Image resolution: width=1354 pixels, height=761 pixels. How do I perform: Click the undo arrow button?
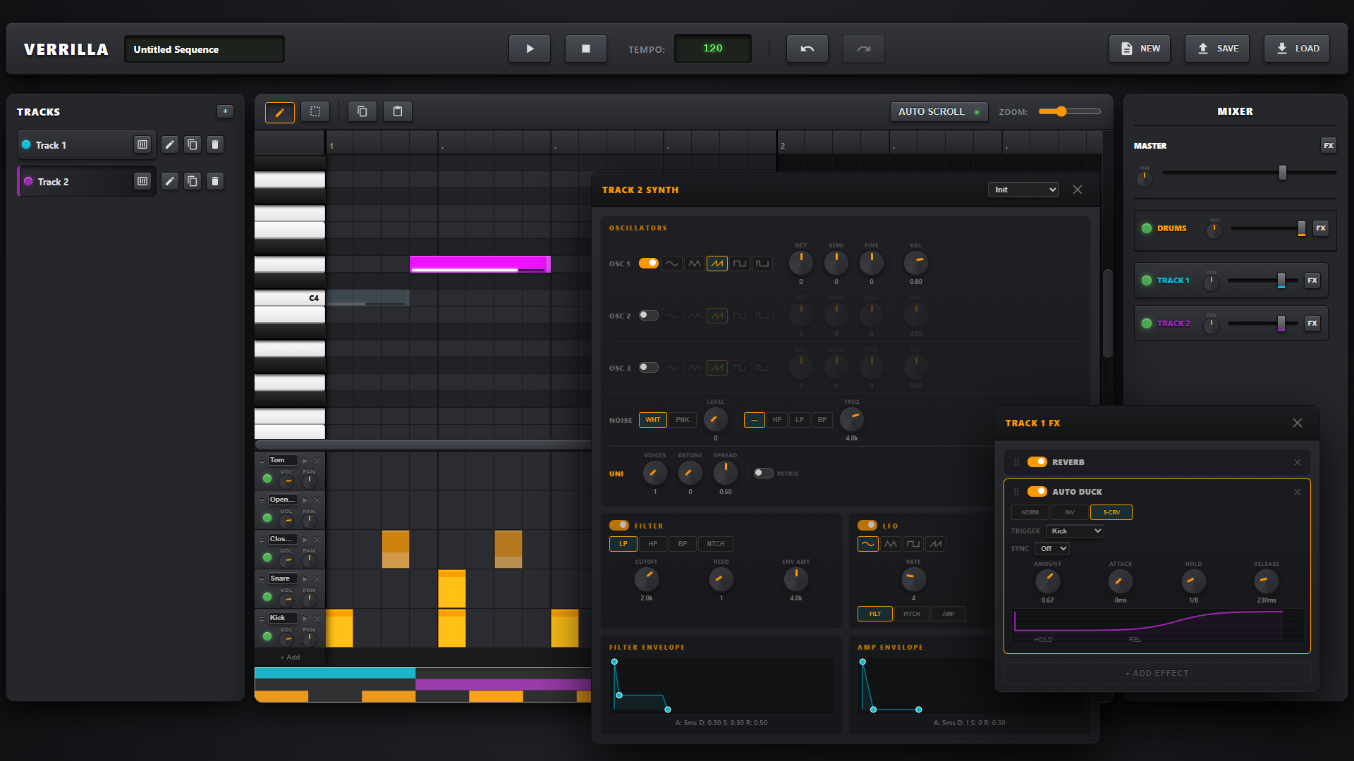tap(807, 49)
